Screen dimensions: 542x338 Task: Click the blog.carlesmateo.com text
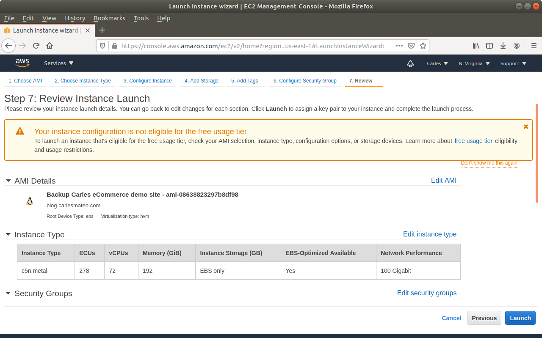point(73,206)
